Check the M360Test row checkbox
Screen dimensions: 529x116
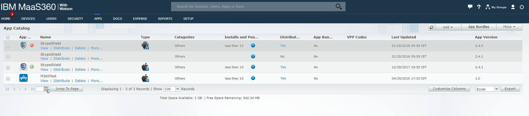(8, 79)
